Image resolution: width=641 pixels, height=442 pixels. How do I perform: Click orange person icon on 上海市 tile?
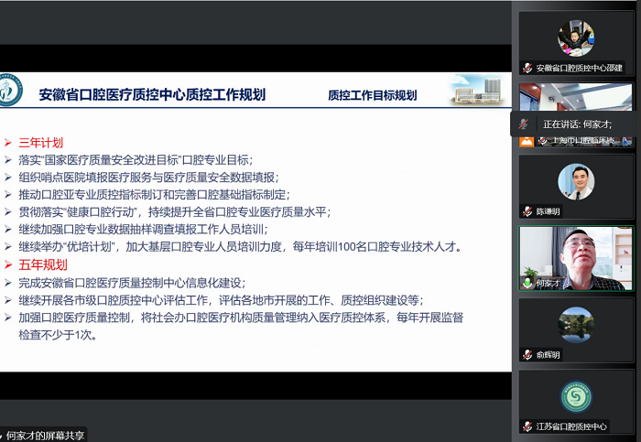[527, 140]
